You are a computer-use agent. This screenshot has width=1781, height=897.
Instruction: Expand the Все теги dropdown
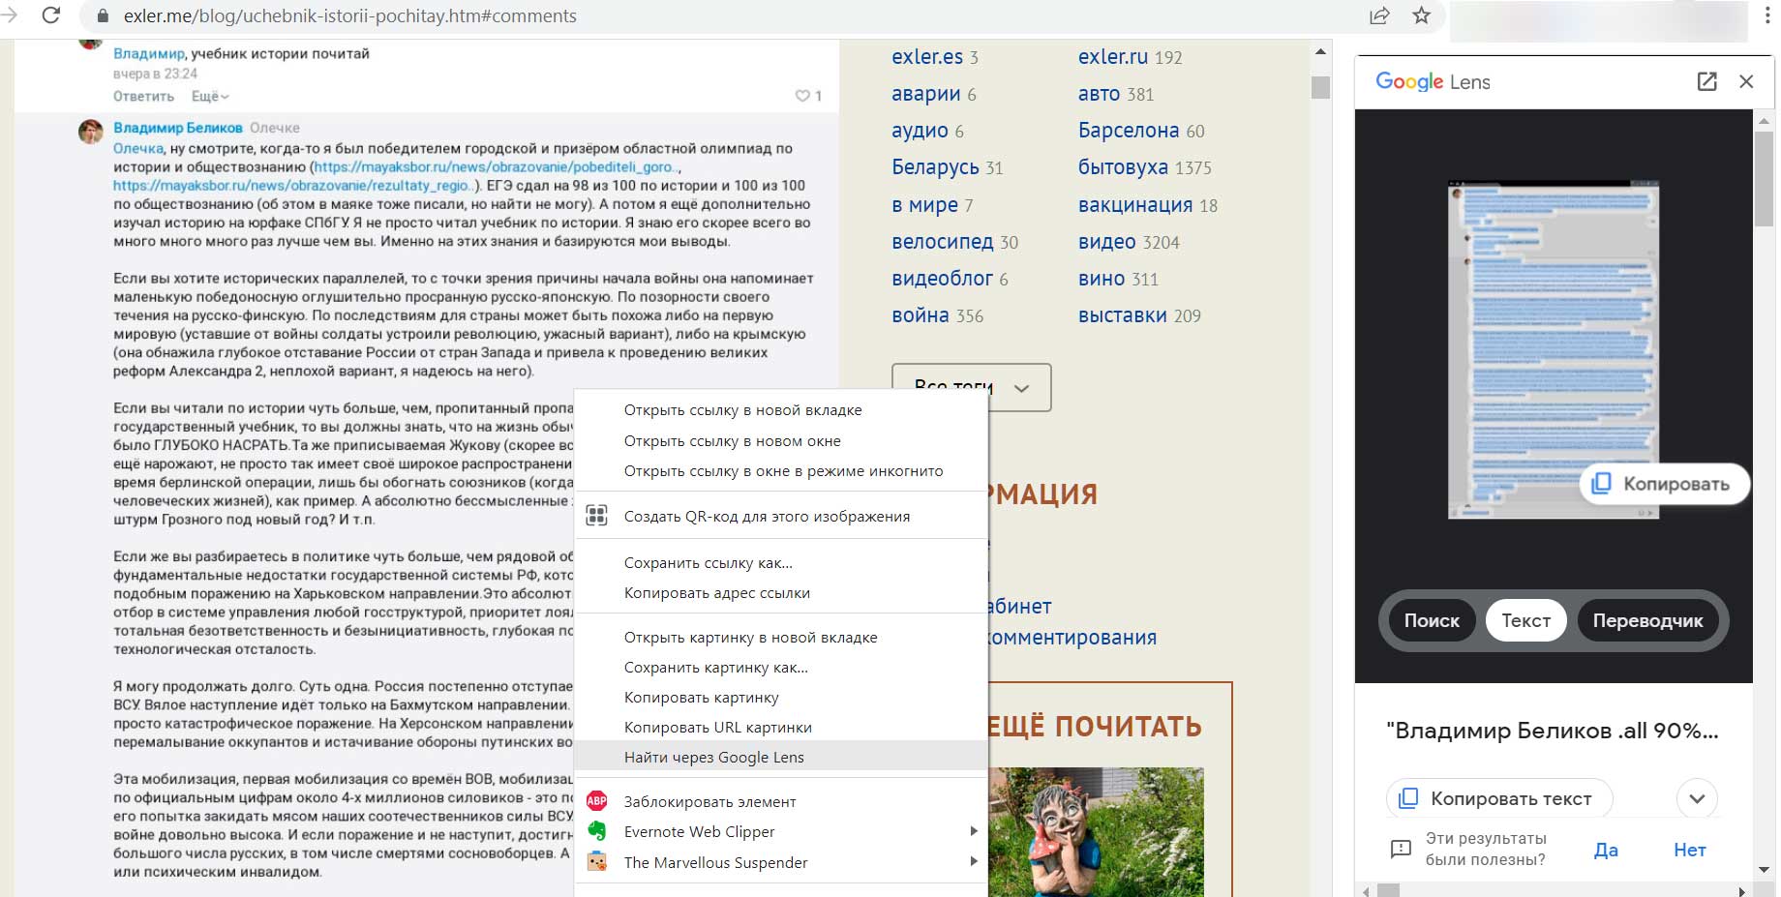[x=971, y=387]
